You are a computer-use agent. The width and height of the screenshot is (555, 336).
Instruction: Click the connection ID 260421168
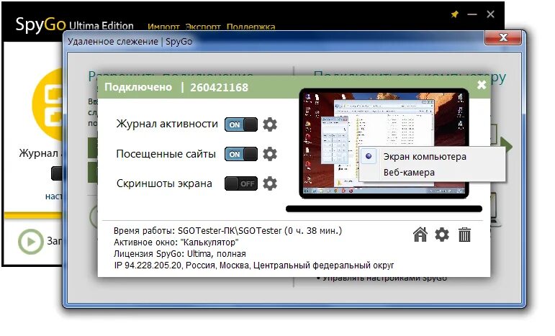click(219, 87)
